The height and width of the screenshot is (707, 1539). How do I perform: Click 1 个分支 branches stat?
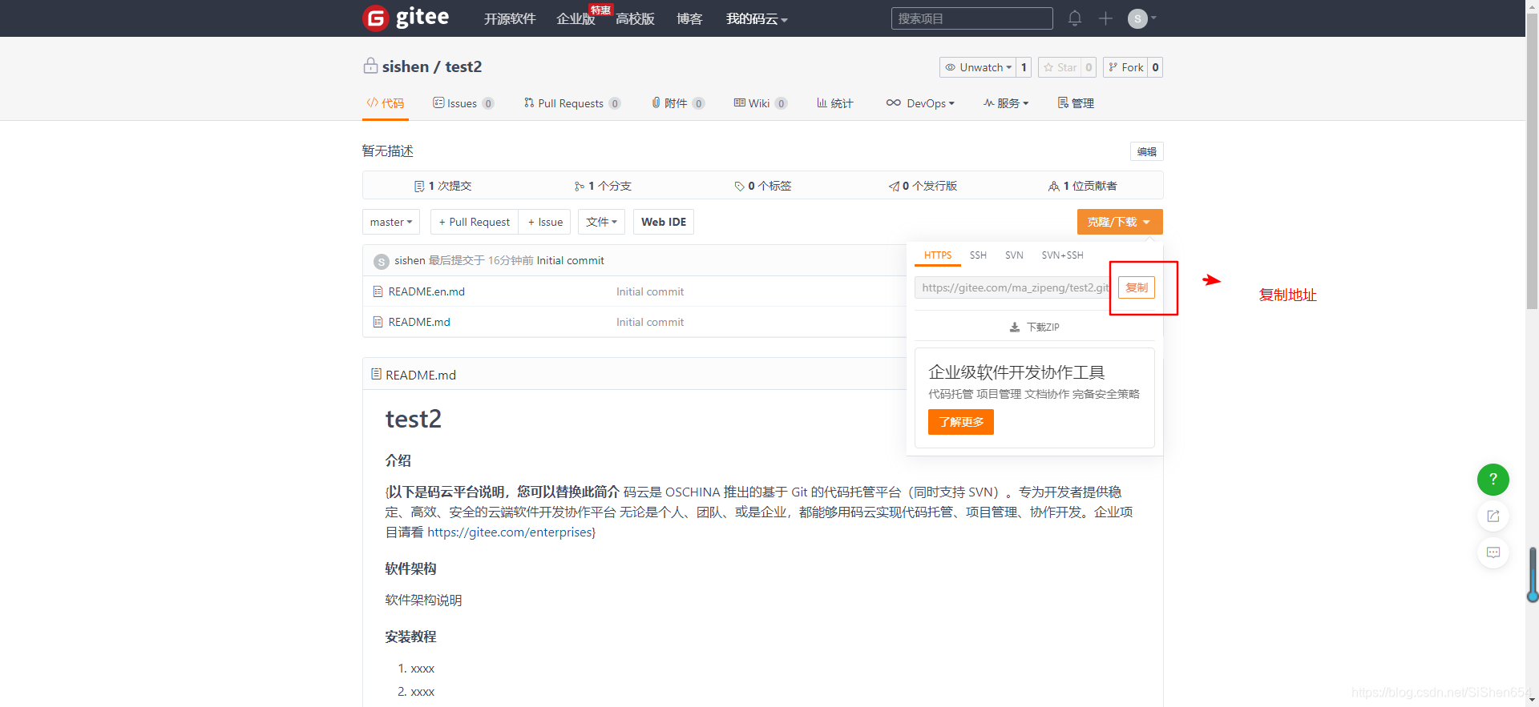pyautogui.click(x=603, y=186)
